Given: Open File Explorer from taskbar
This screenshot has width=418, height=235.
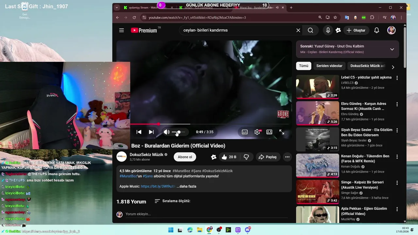Looking at the screenshot, I should 200,230.
